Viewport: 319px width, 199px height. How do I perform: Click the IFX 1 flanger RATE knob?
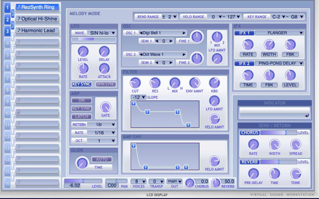tap(248, 45)
